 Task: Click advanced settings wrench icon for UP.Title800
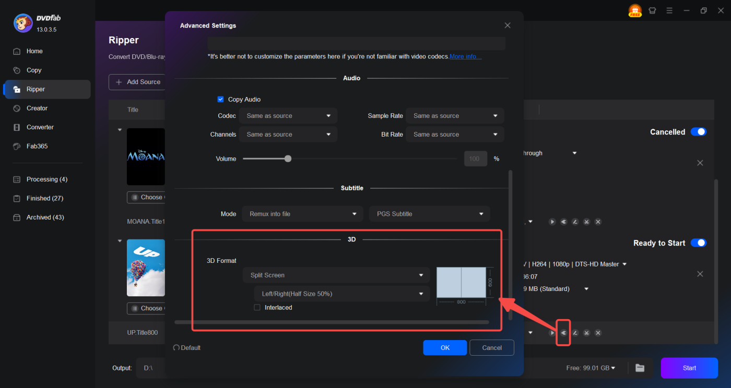click(563, 333)
